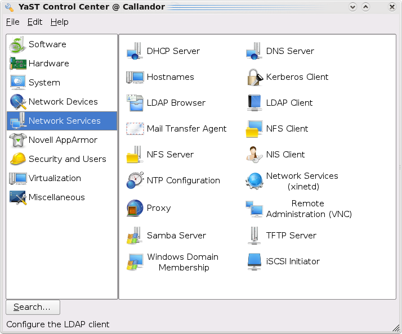Open the NFS Client icon
402x334 pixels.
tap(254, 129)
